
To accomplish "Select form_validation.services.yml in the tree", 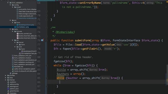I will [x=24, y=64].
